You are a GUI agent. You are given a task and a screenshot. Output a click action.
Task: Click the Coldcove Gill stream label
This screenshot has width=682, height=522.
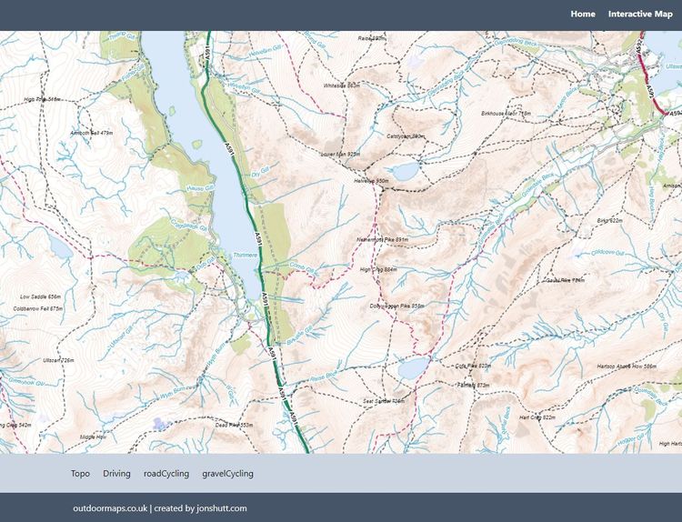607,252
